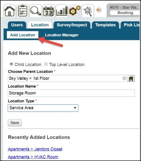This screenshot has width=141, height=161.
Task: Click into the Location Name field
Action: 71,93
